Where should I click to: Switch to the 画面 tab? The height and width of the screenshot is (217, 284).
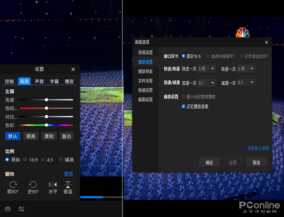(x=24, y=81)
